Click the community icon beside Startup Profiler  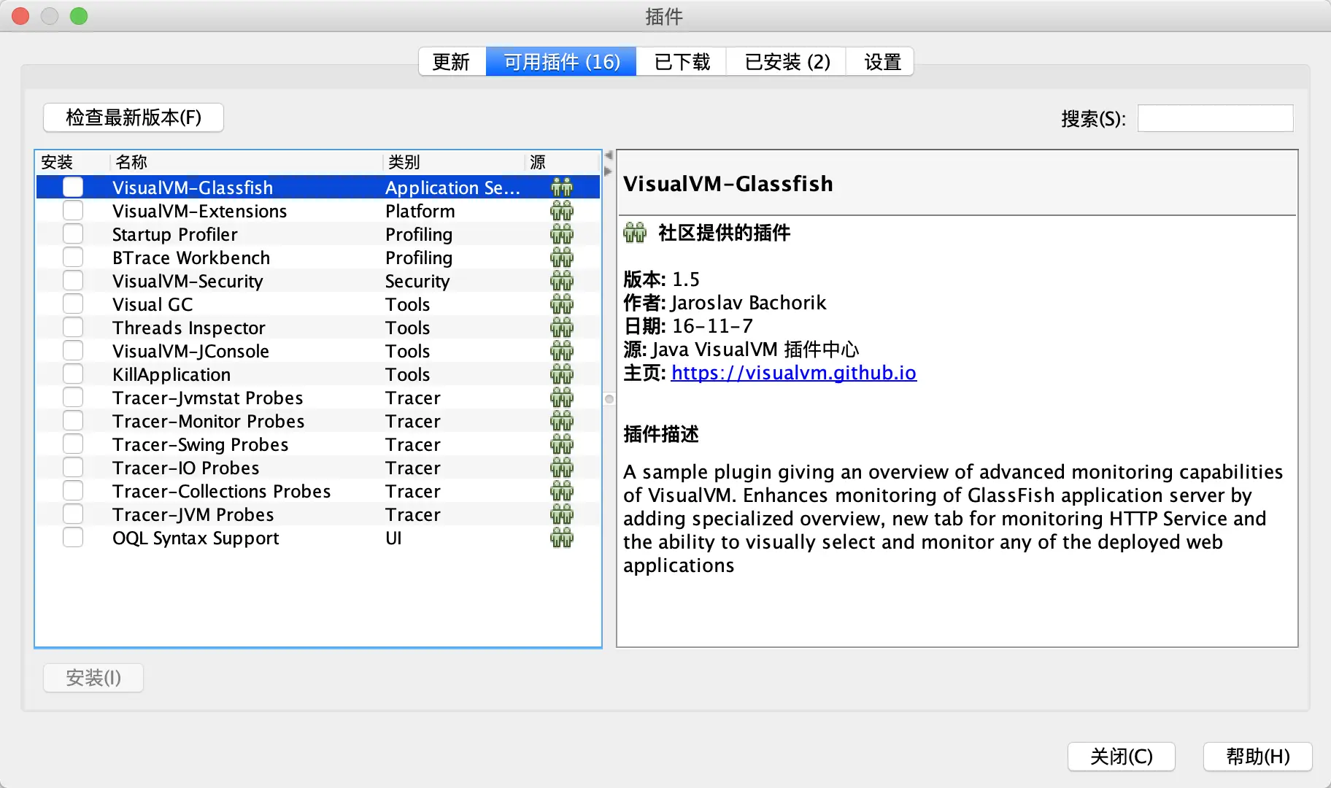562,233
